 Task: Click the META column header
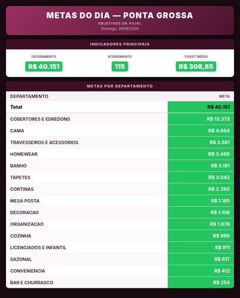pos(224,97)
